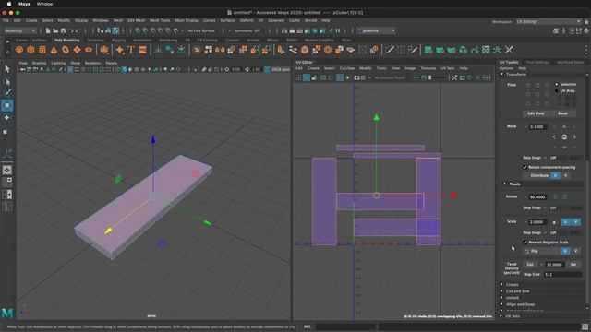
Task: Toggle the Flip U direction button
Action: pyautogui.click(x=565, y=251)
